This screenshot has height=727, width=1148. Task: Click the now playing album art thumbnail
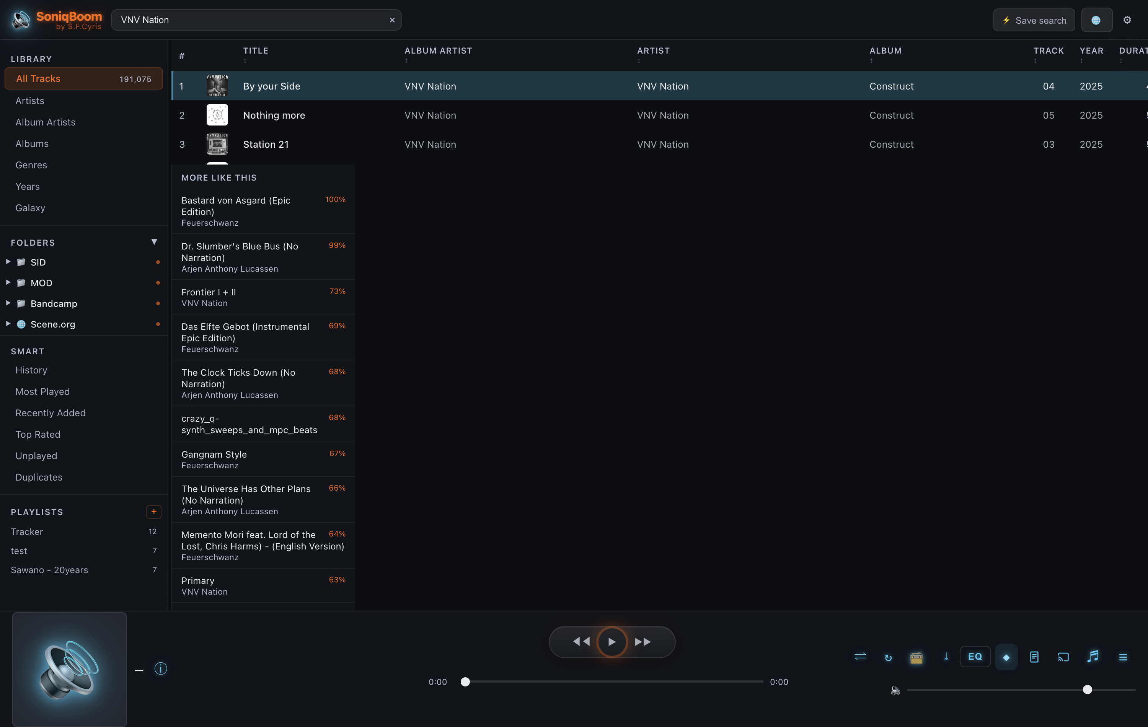70,669
